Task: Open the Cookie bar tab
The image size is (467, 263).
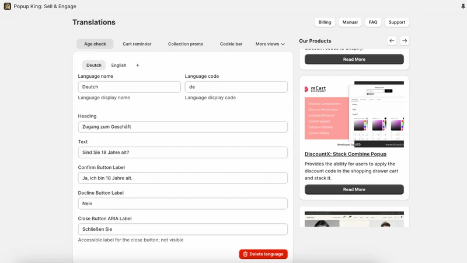Action: [231, 44]
